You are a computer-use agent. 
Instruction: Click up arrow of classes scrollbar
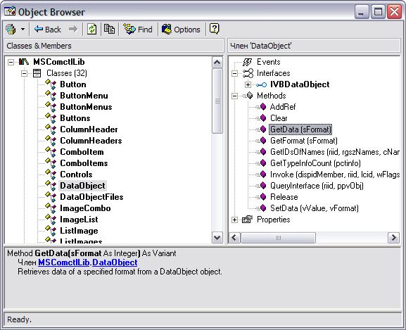click(x=217, y=63)
